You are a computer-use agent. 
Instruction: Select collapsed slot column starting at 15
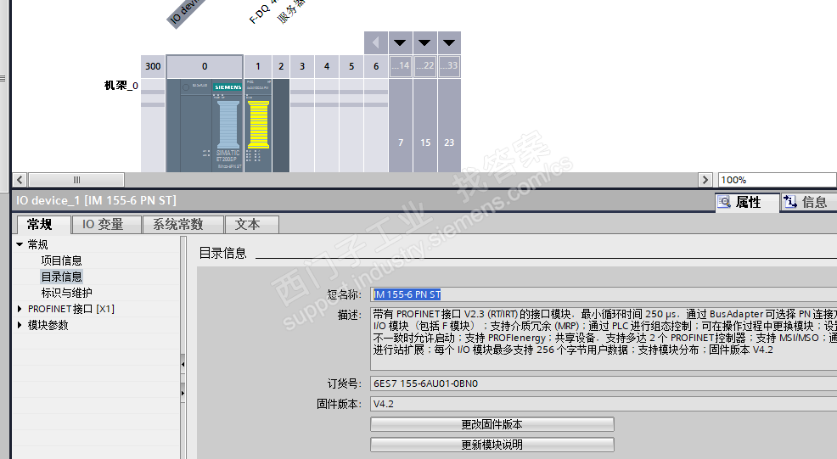point(425,126)
